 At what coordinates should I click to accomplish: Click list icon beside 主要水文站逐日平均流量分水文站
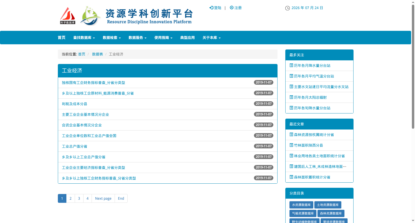click(291, 87)
